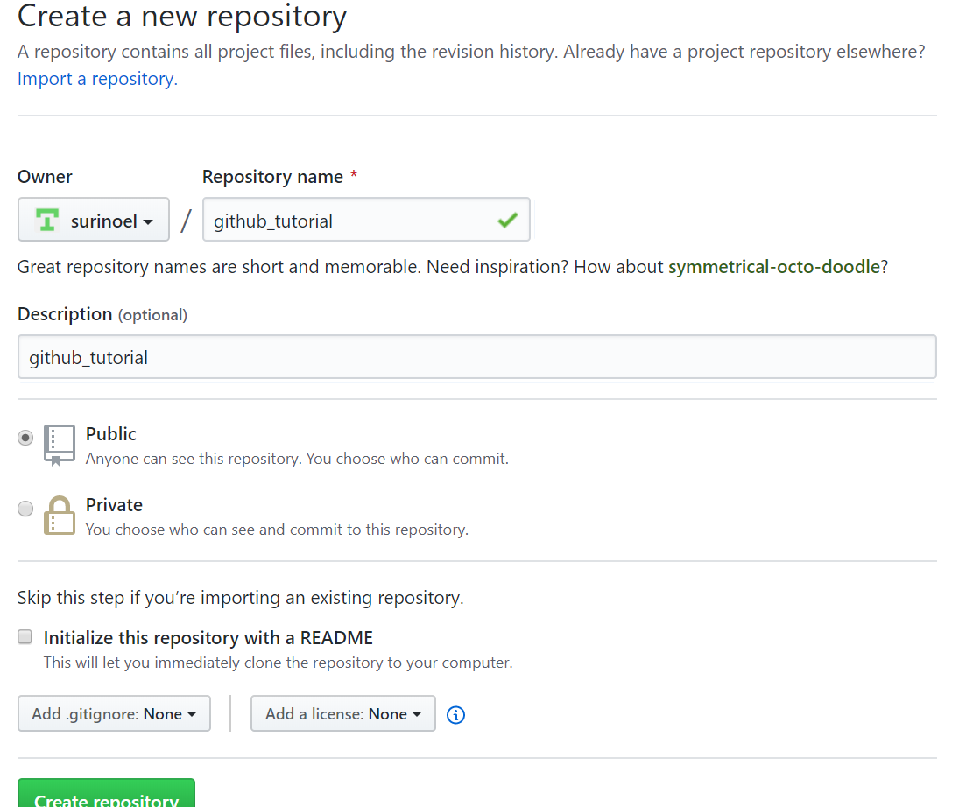Focus the Repository name input field

point(366,220)
